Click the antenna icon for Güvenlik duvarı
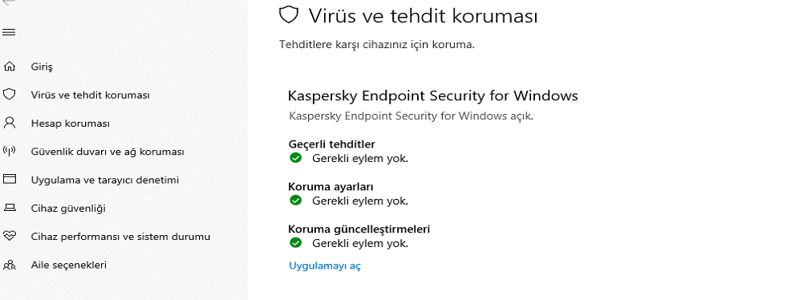The width and height of the screenshot is (803, 300). click(9, 151)
